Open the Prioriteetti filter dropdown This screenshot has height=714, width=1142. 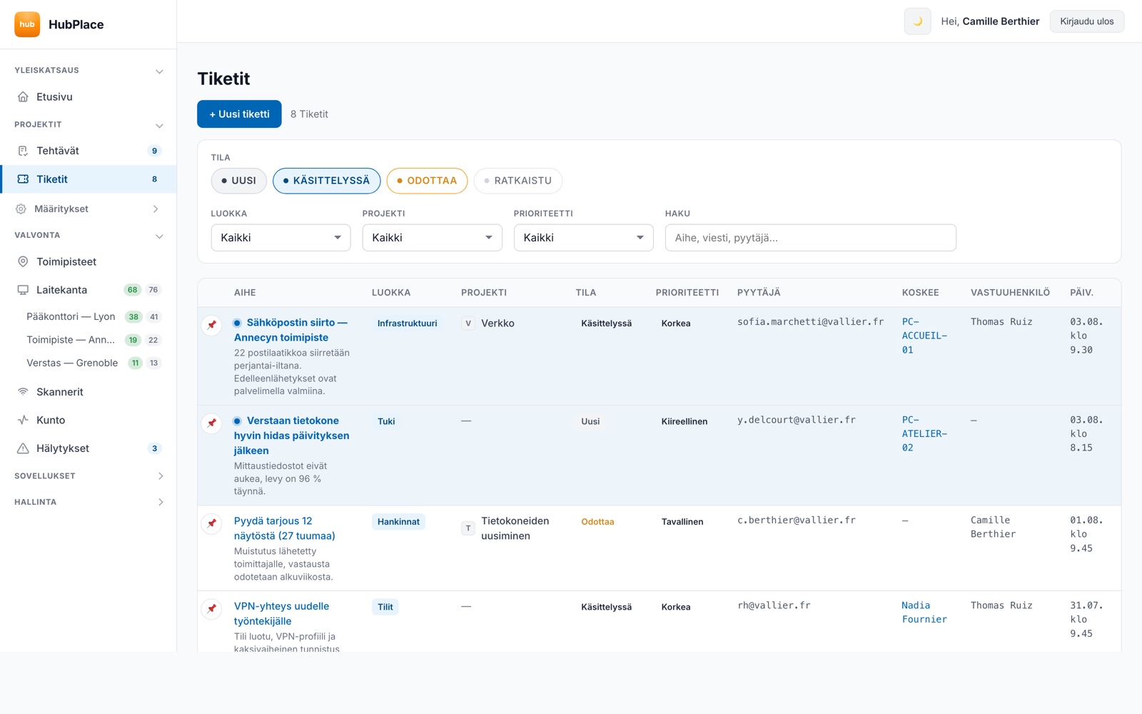pos(583,238)
